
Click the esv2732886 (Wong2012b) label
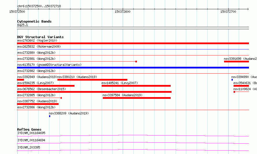(36, 107)
